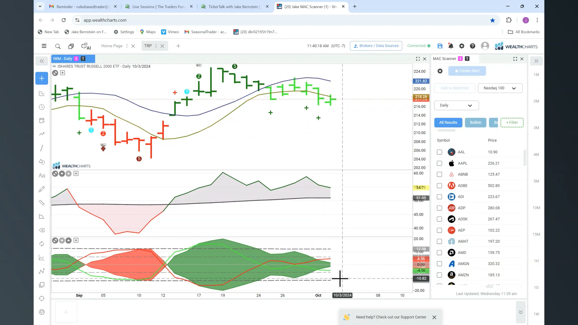Open the globe icon at sidebar bottom
The image size is (578, 325).
(x=42, y=312)
